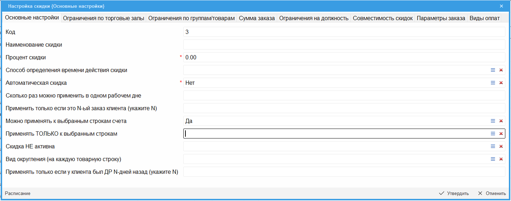Screen dimensions: 511x201
Task: Go to the 'Виды оплат' tab
Action: (484, 18)
